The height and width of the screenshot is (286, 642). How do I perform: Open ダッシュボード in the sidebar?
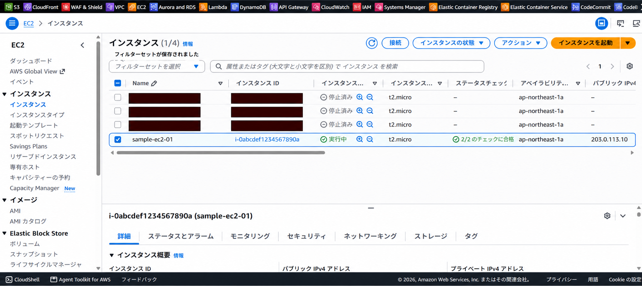pyautogui.click(x=31, y=61)
